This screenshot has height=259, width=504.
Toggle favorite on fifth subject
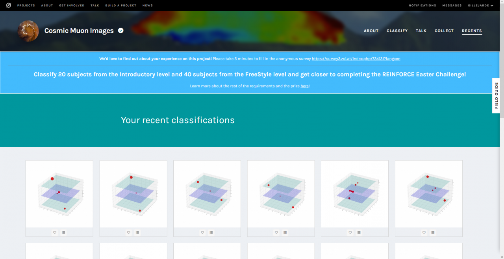pyautogui.click(x=350, y=232)
